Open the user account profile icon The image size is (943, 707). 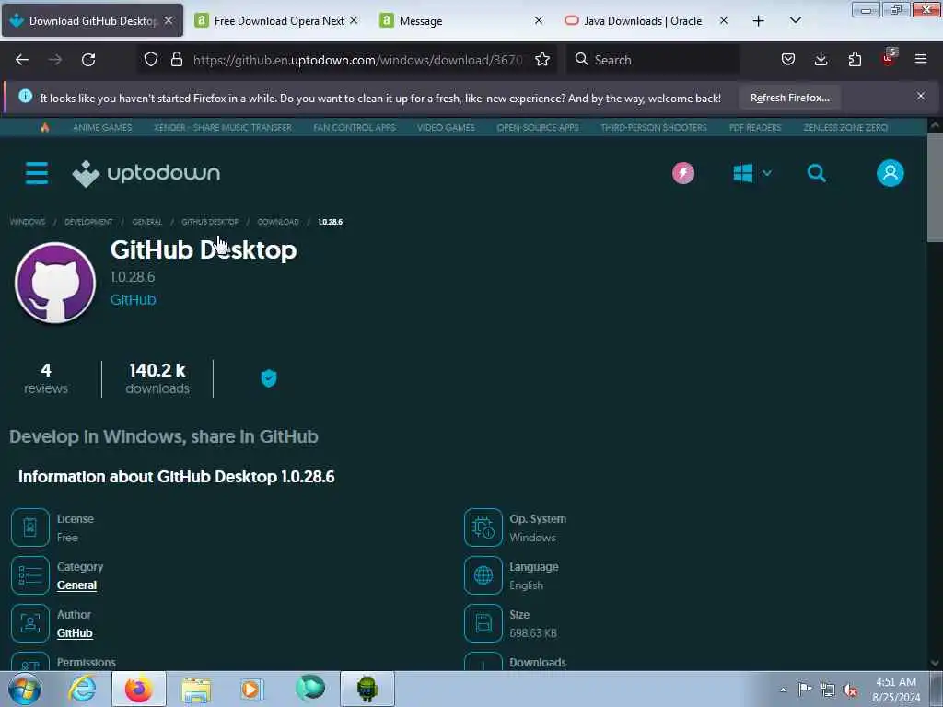tap(891, 173)
